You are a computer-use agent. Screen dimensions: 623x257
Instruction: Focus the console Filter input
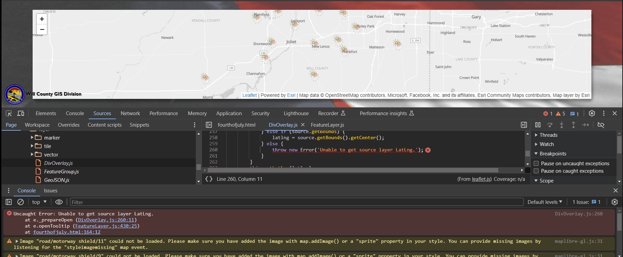(296, 202)
